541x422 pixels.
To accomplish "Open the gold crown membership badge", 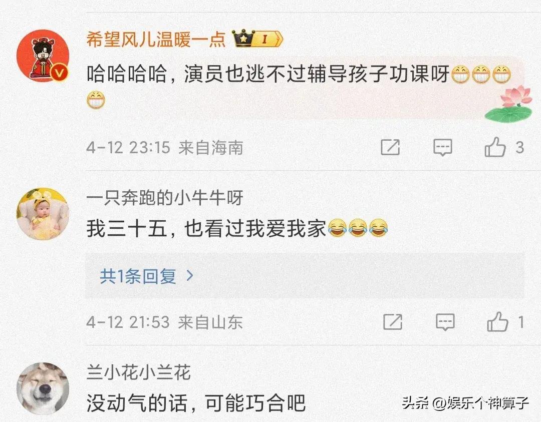I will coord(243,38).
